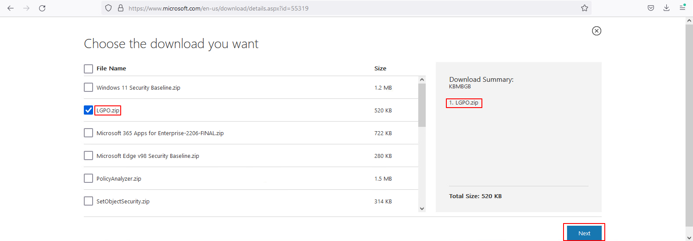Open the tracking protection shield icon
This screenshot has height=241, width=693.
108,8
